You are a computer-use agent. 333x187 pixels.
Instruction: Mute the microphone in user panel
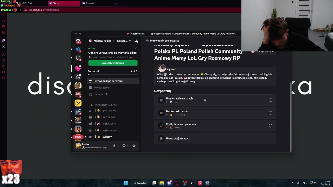pos(114,146)
